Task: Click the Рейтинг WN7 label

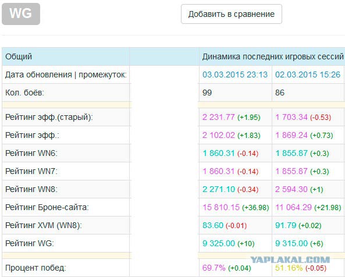Action: [x=31, y=171]
